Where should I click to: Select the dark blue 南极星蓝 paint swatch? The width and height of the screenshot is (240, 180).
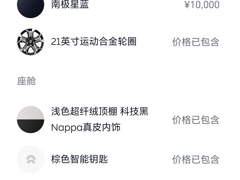point(30,7)
